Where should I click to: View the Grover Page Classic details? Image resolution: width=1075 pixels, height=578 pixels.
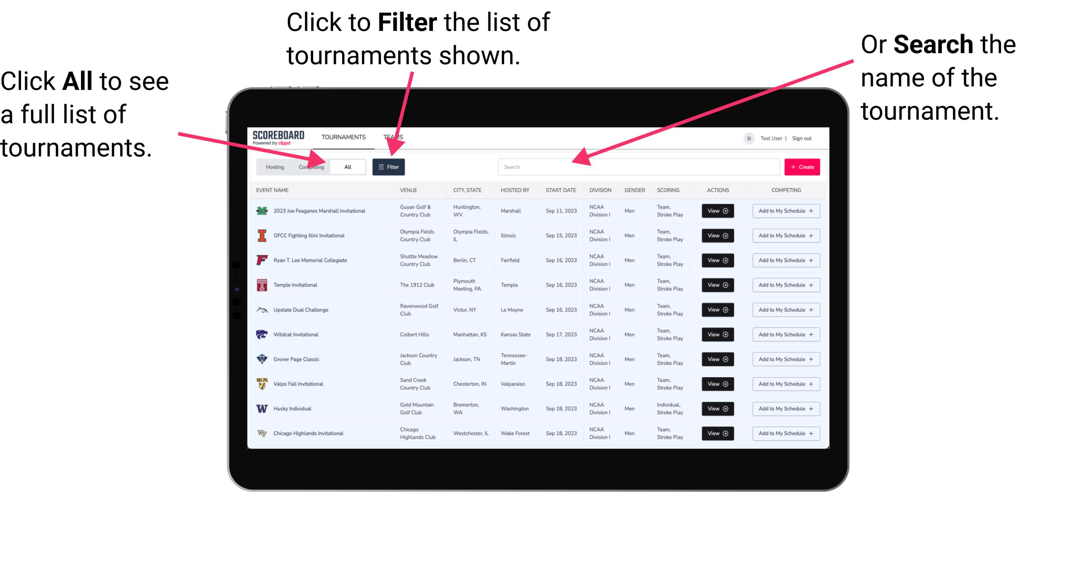717,359
